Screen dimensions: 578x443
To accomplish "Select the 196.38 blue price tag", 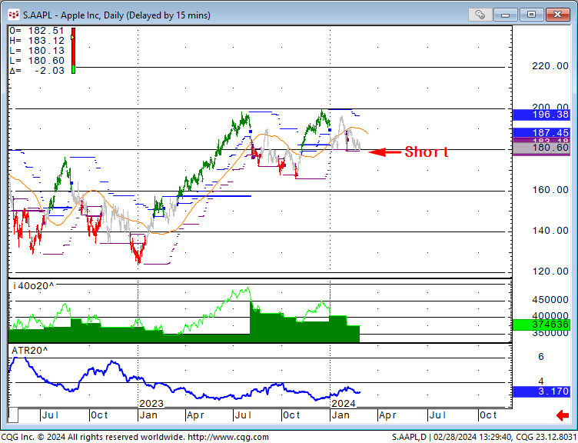I will 541,115.
